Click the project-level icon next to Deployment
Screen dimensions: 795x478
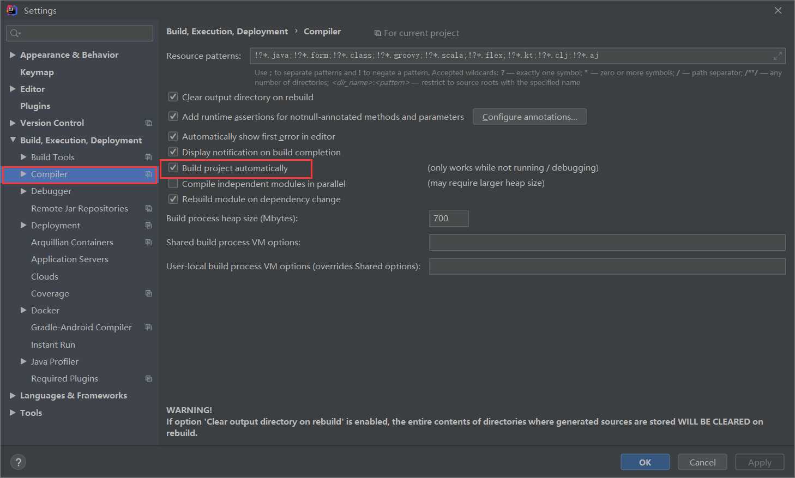click(x=148, y=225)
